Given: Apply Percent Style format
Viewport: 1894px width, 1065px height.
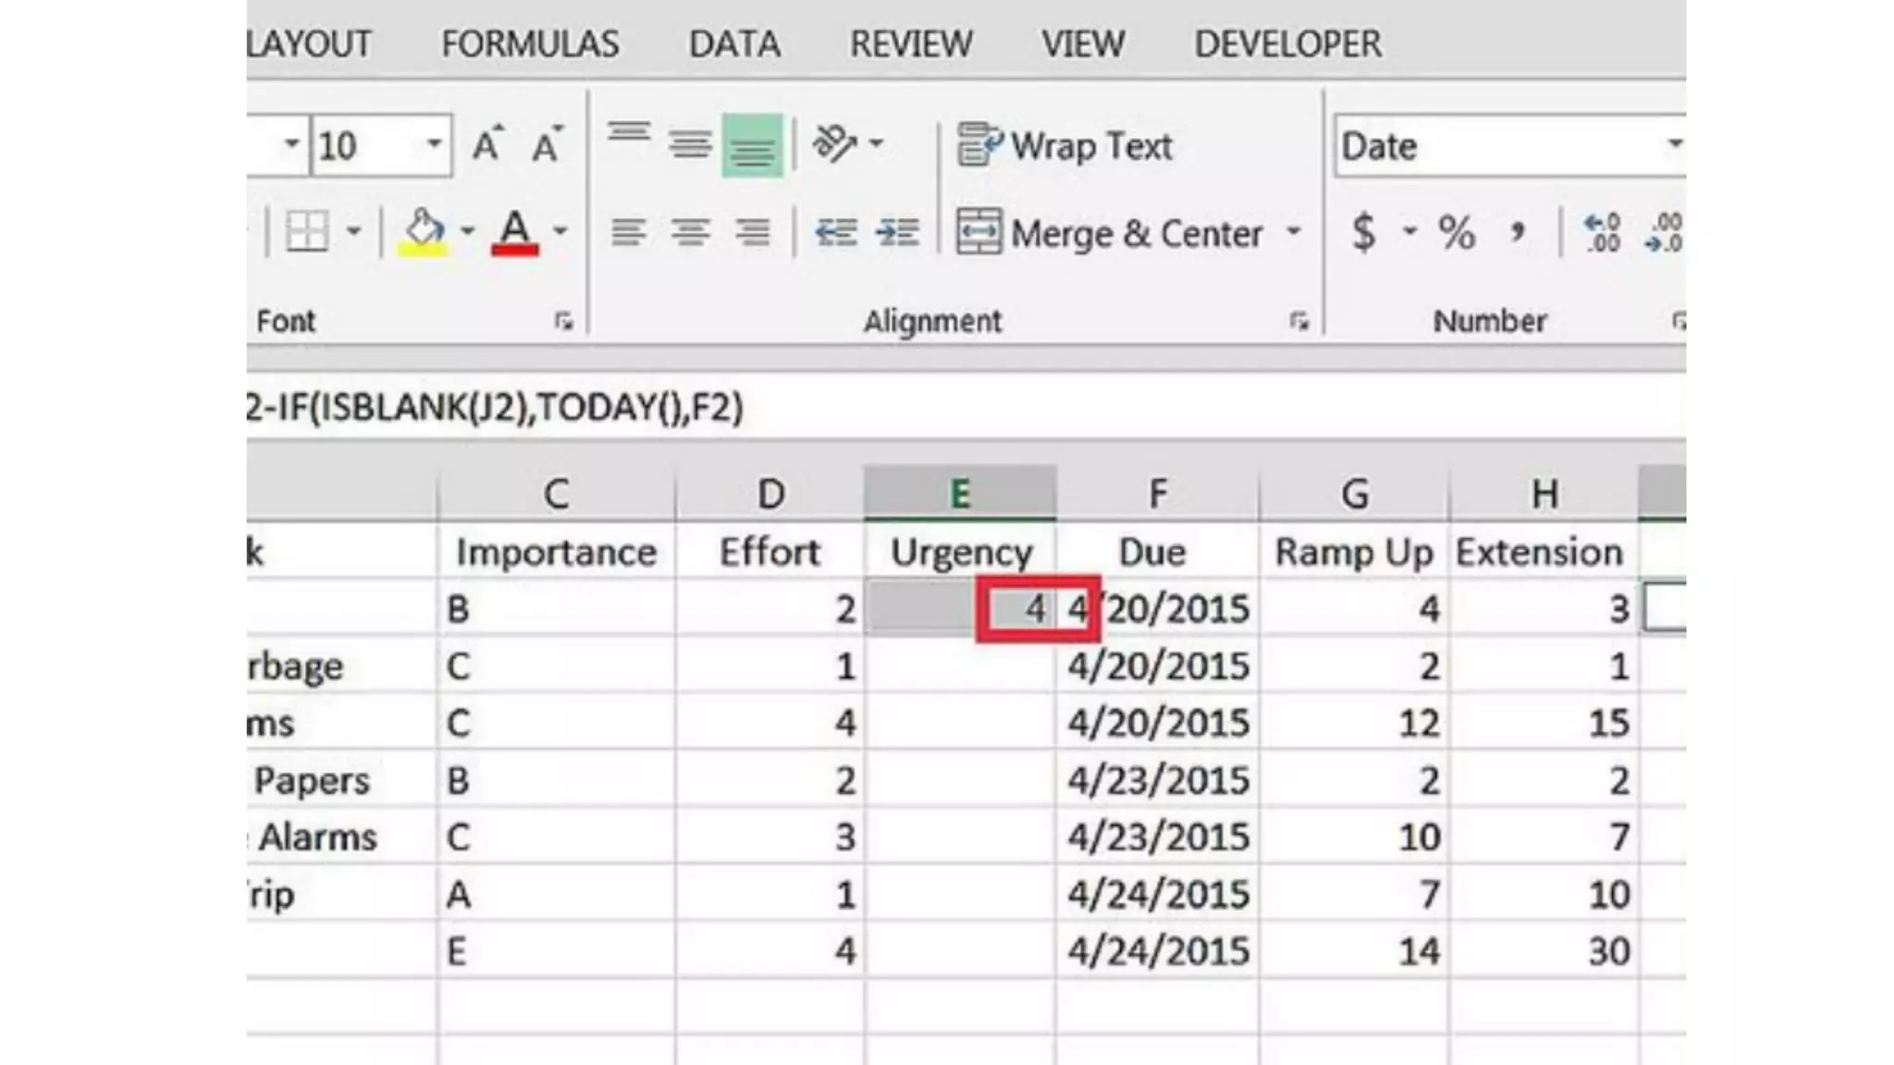Looking at the screenshot, I should [x=1456, y=232].
